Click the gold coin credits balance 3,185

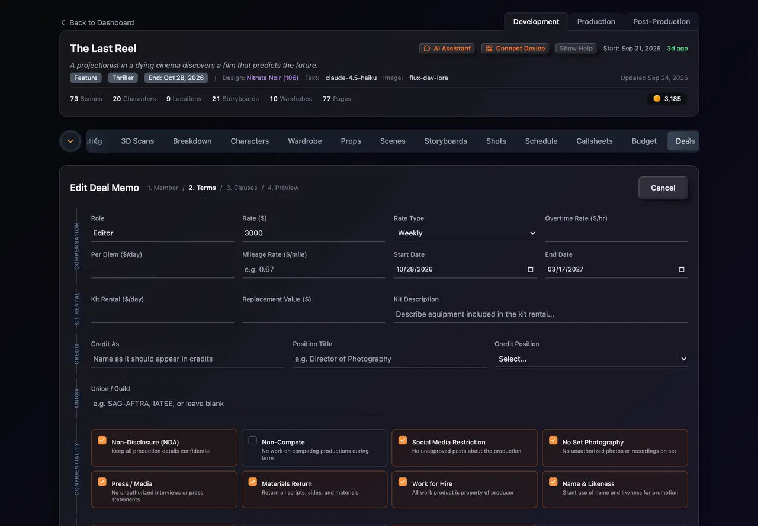(667, 99)
